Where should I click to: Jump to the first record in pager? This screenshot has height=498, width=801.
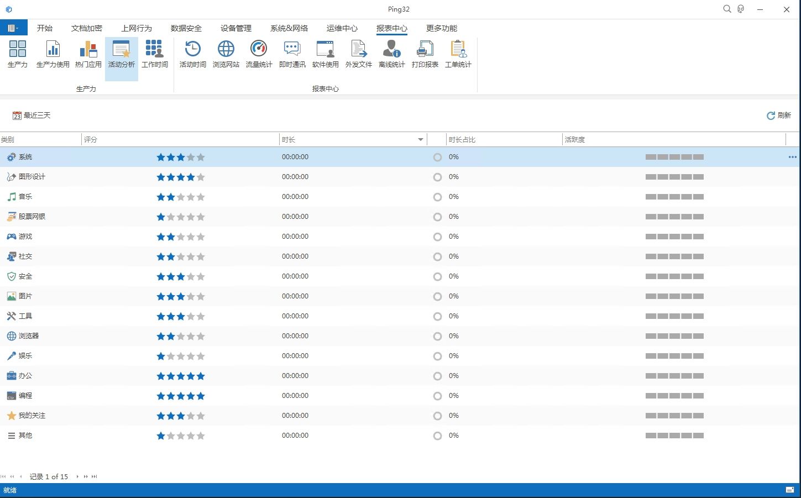coord(3,476)
